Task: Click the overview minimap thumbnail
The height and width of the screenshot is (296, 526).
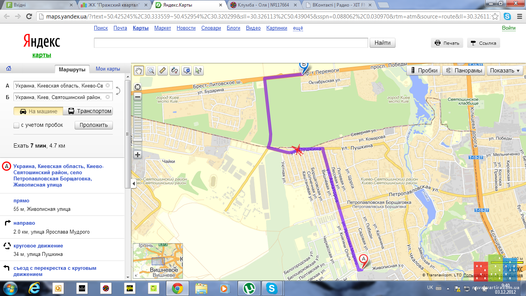Action: pos(158,261)
